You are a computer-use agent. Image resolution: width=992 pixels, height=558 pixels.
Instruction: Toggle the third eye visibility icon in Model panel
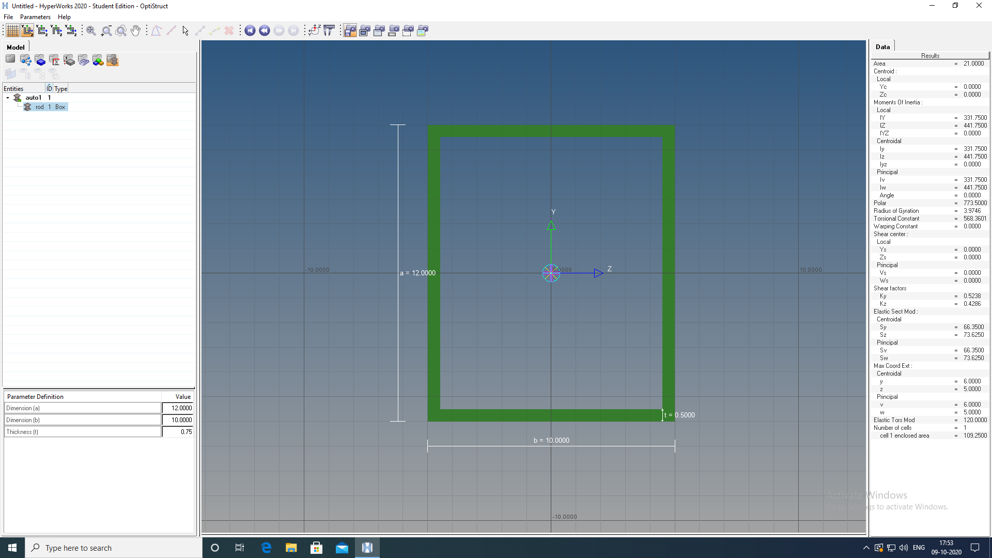pyautogui.click(x=54, y=74)
